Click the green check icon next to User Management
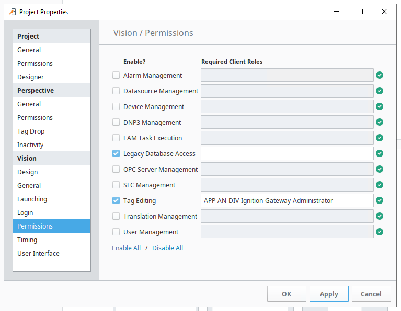Screen dimensions: 401x311 click(380, 232)
